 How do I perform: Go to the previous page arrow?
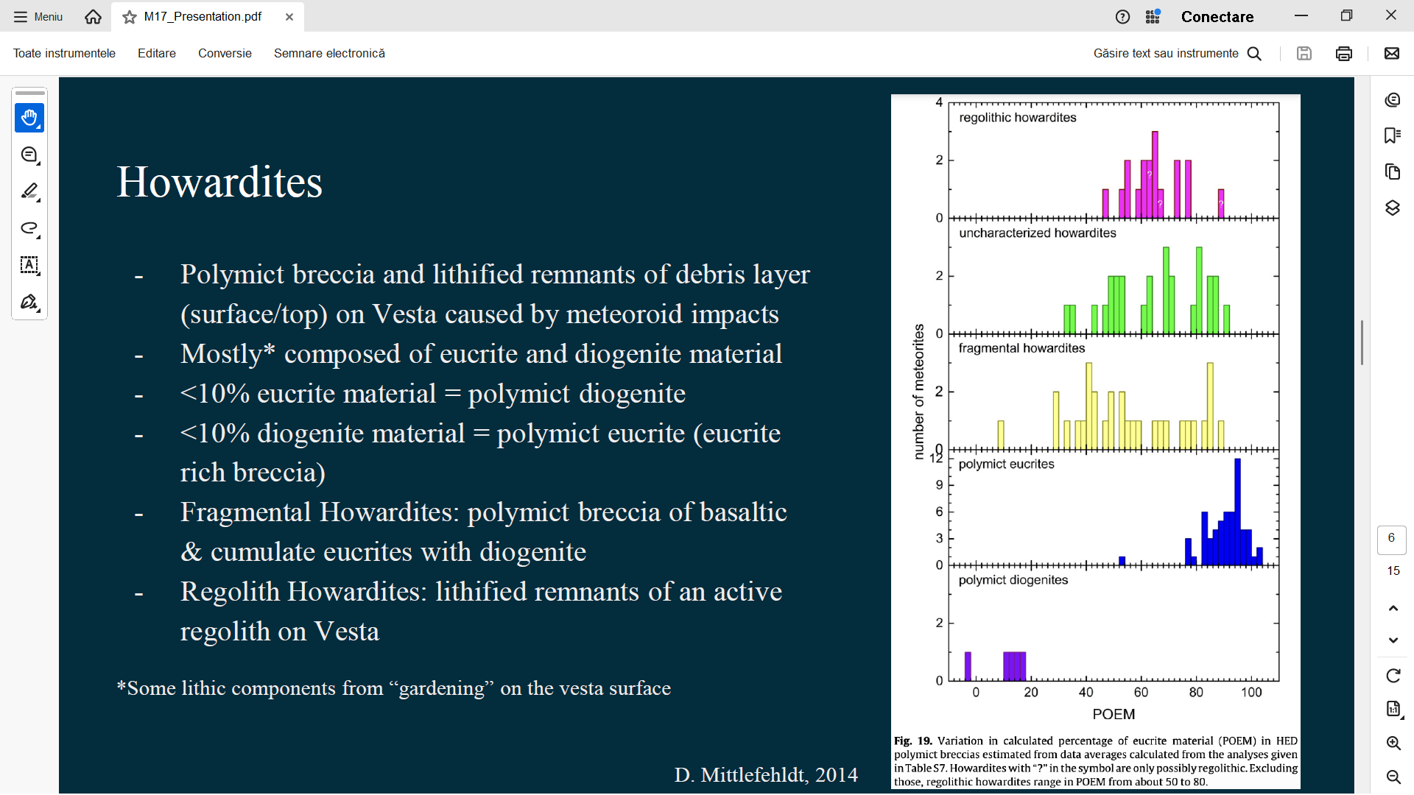coord(1393,608)
